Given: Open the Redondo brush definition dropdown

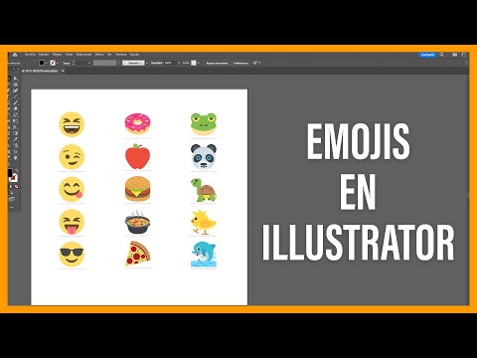Looking at the screenshot, I should point(147,63).
